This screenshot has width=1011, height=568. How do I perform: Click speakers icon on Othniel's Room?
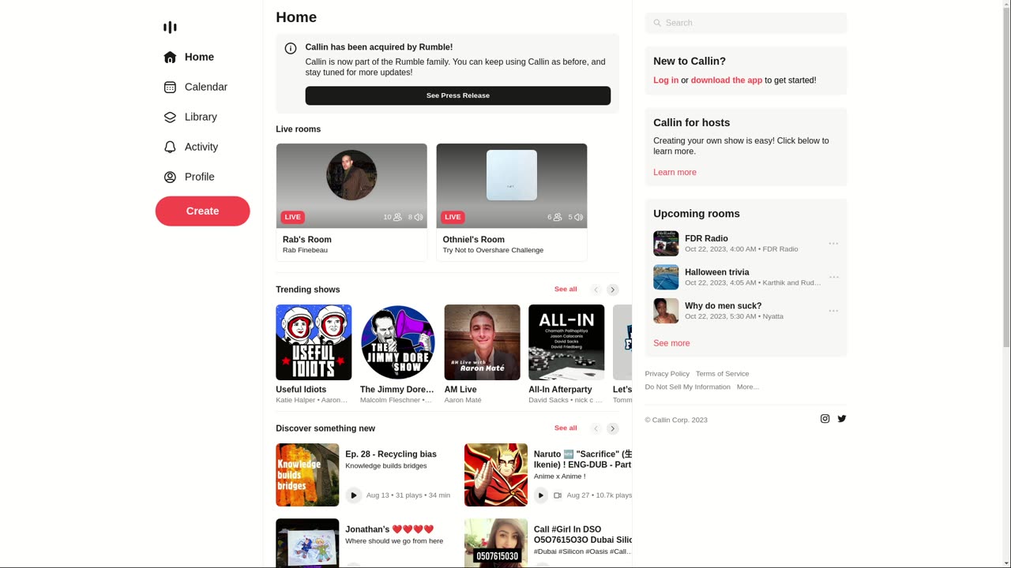(x=578, y=217)
